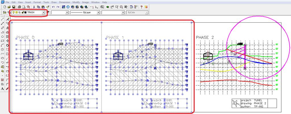Image resolution: width=291 pixels, height=114 pixels.
Task: Select the Spline draw tool
Action: coord(2,54)
